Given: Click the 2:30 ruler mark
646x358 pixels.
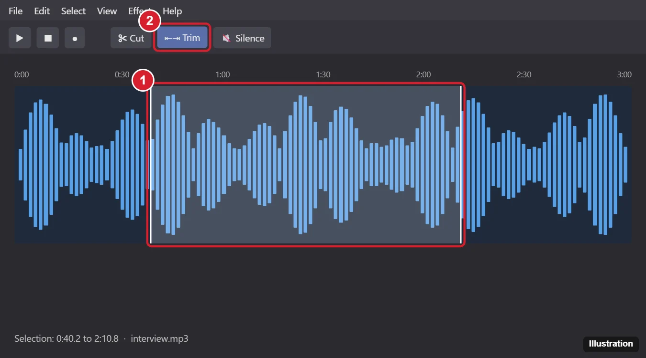Looking at the screenshot, I should 524,74.
